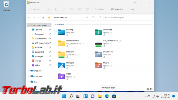Open the Nuovo dropdown menu
This screenshot has width=178, height=100.
click(x=36, y=9)
